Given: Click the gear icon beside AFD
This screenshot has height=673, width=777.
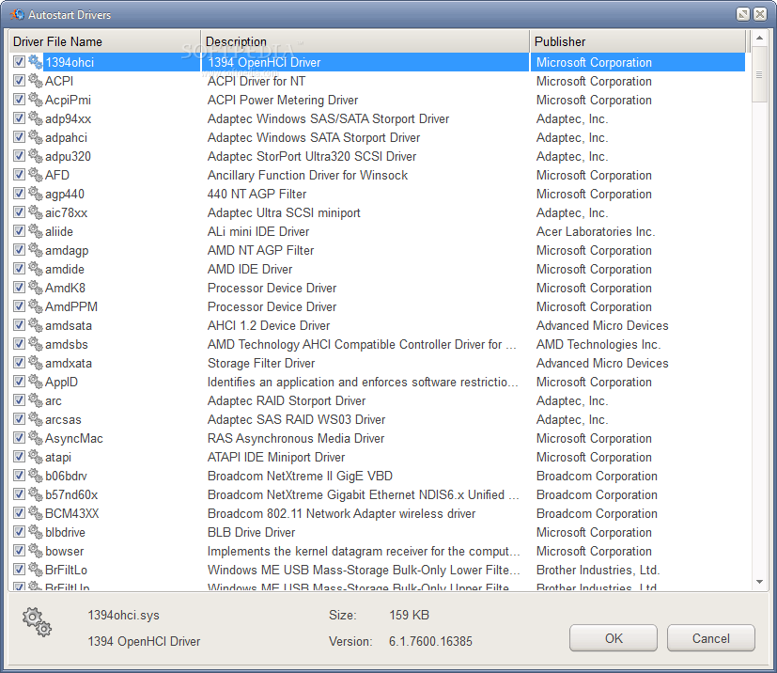Looking at the screenshot, I should (35, 175).
